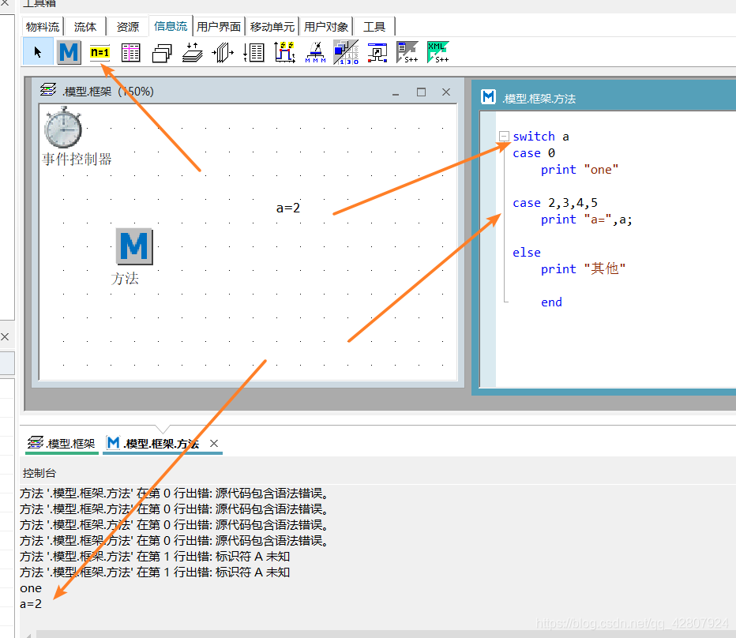Collapse the switch code block
Screen dimensions: 736x638
coord(504,136)
